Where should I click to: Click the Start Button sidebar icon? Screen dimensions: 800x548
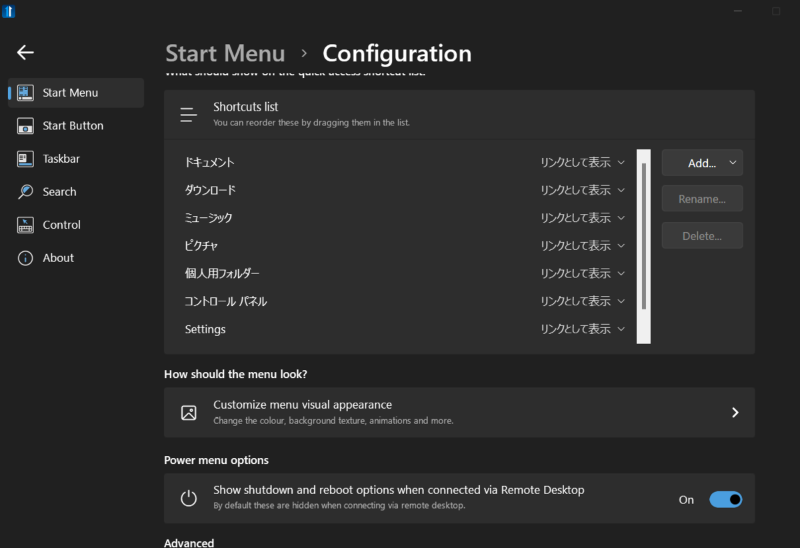[x=25, y=126]
